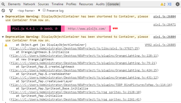
Task: Collapse the second Deprecation Warning entry
Action: point(3,37)
